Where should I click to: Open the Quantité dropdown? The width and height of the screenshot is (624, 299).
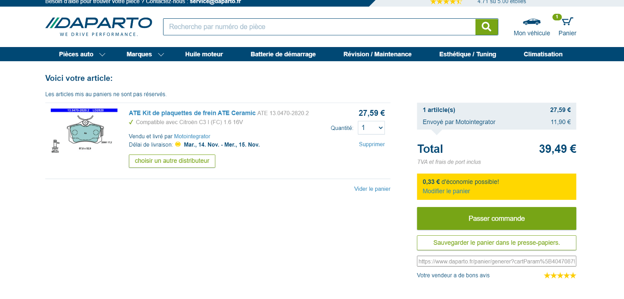371,128
